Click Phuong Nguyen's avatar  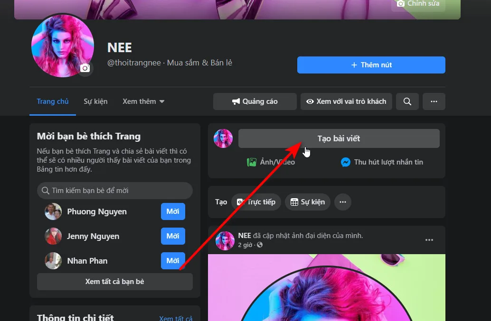(x=53, y=211)
